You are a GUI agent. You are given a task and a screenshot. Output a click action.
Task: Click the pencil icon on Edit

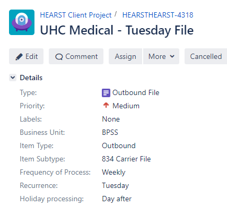(19, 57)
